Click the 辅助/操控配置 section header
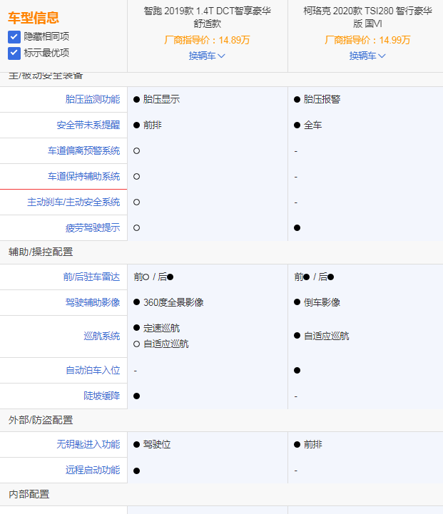 click(41, 252)
